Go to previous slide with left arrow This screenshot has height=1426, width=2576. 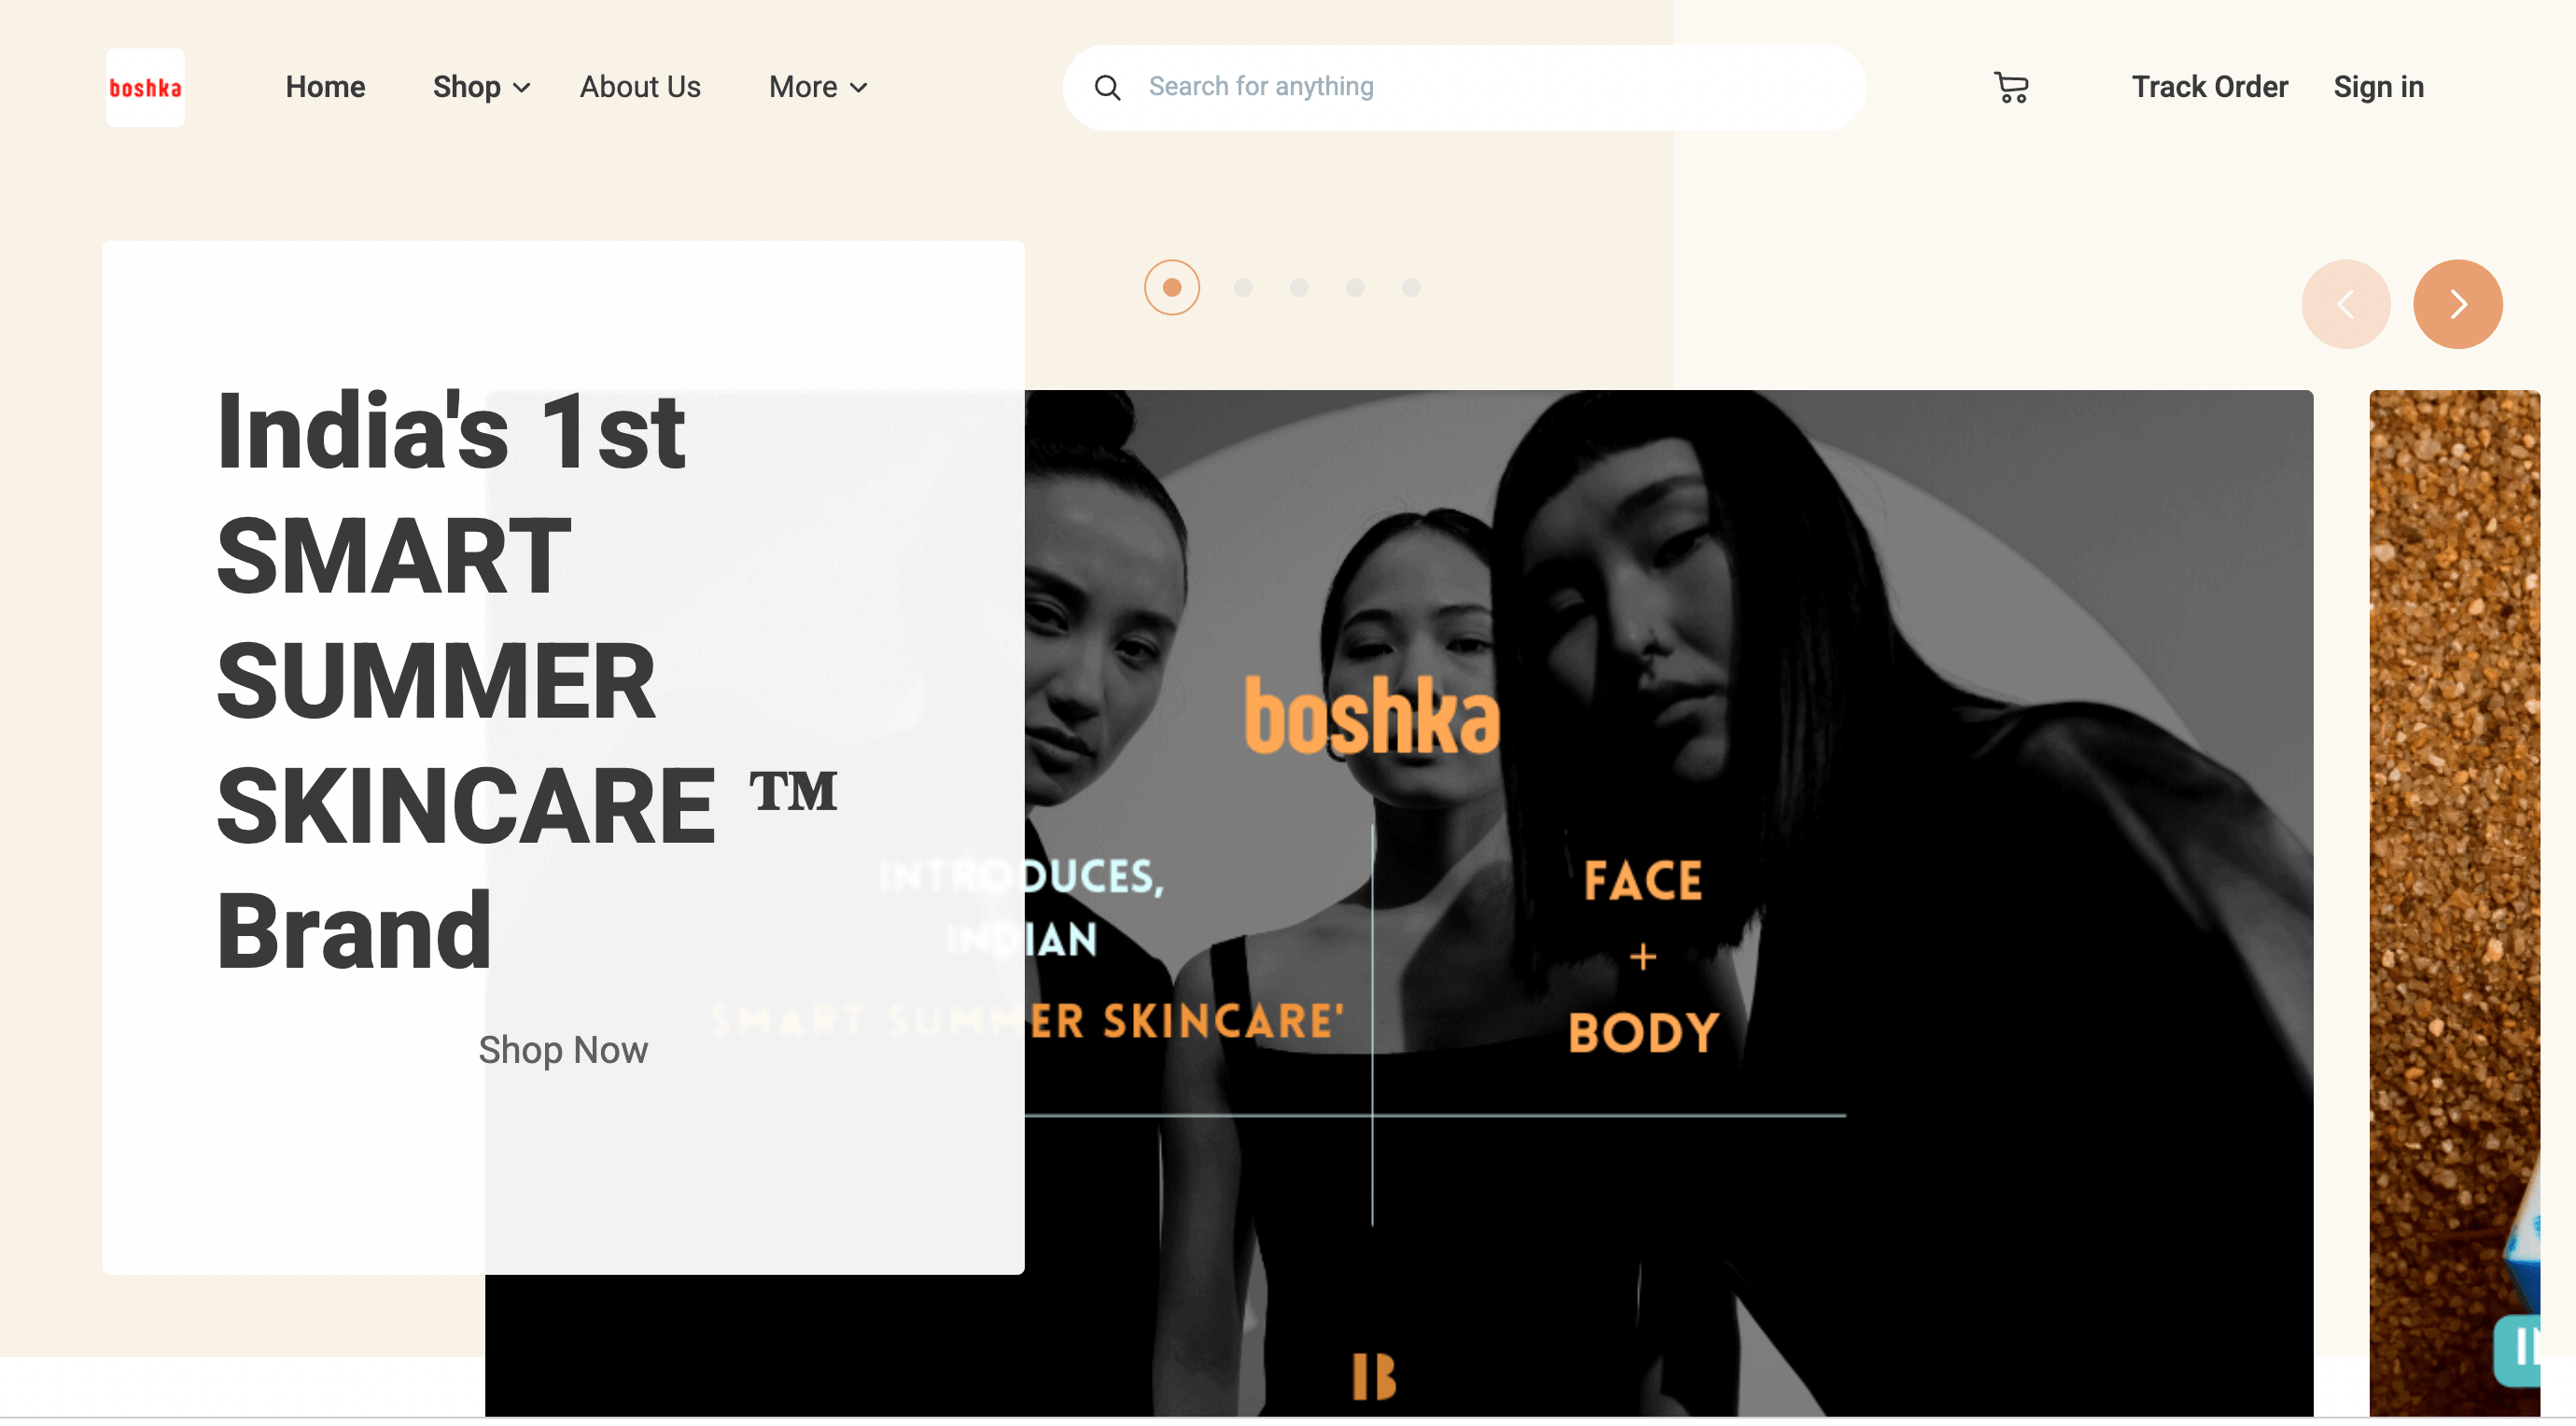point(2345,304)
